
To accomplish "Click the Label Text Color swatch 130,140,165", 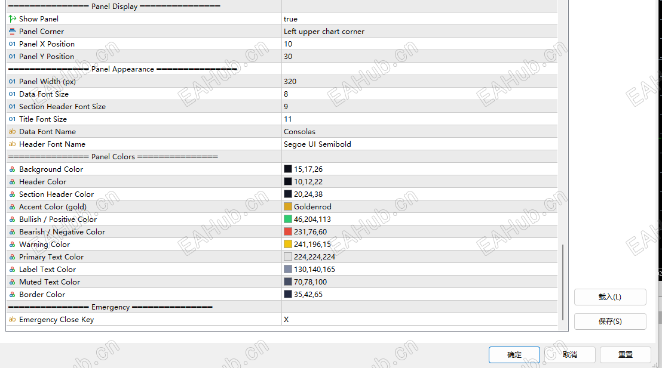I will pyautogui.click(x=288, y=270).
